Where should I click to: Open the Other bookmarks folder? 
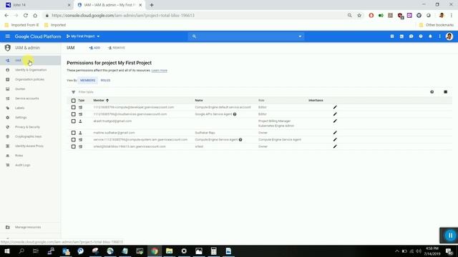pos(437,25)
